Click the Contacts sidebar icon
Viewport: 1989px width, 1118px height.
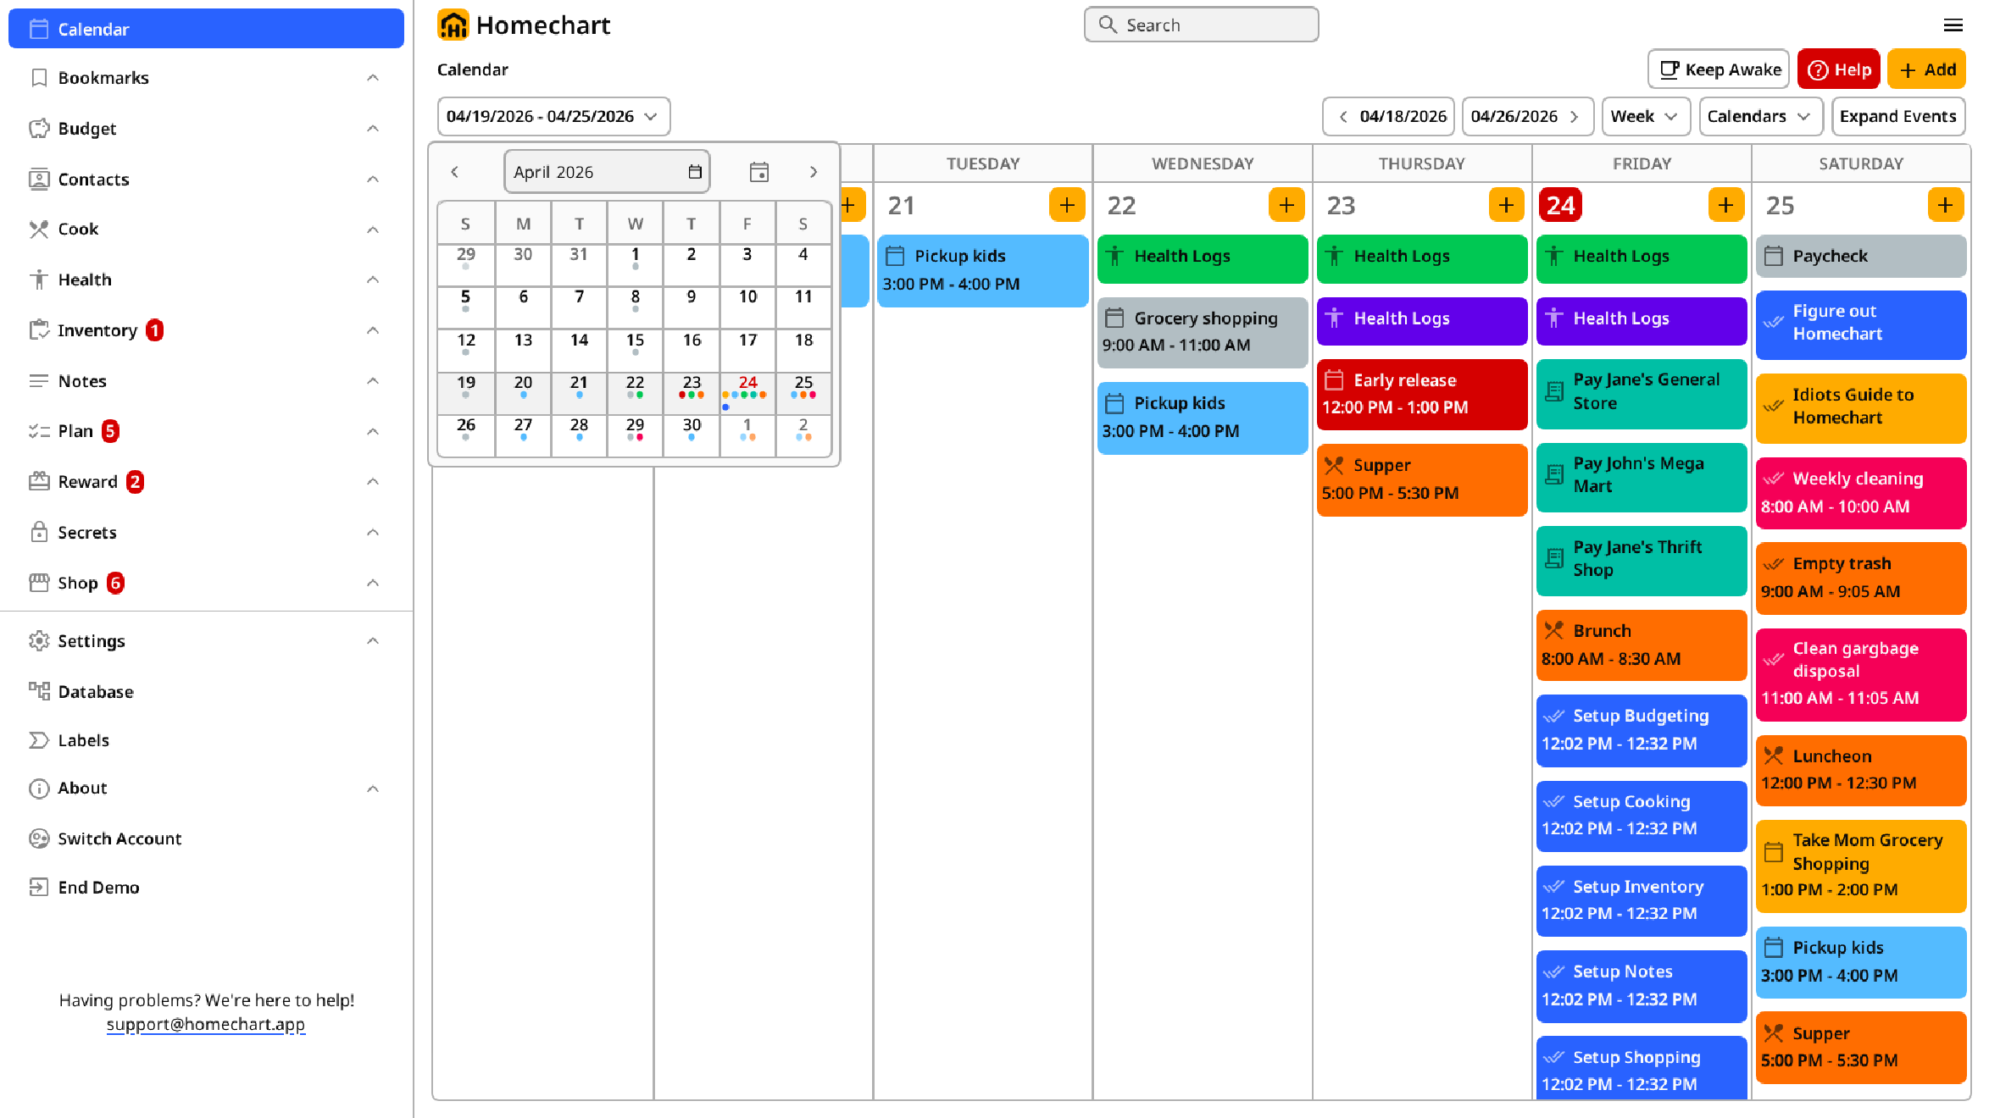38,180
